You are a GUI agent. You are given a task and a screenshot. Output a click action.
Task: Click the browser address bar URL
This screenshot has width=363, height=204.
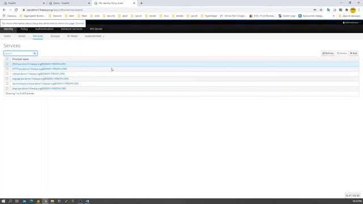point(54,10)
